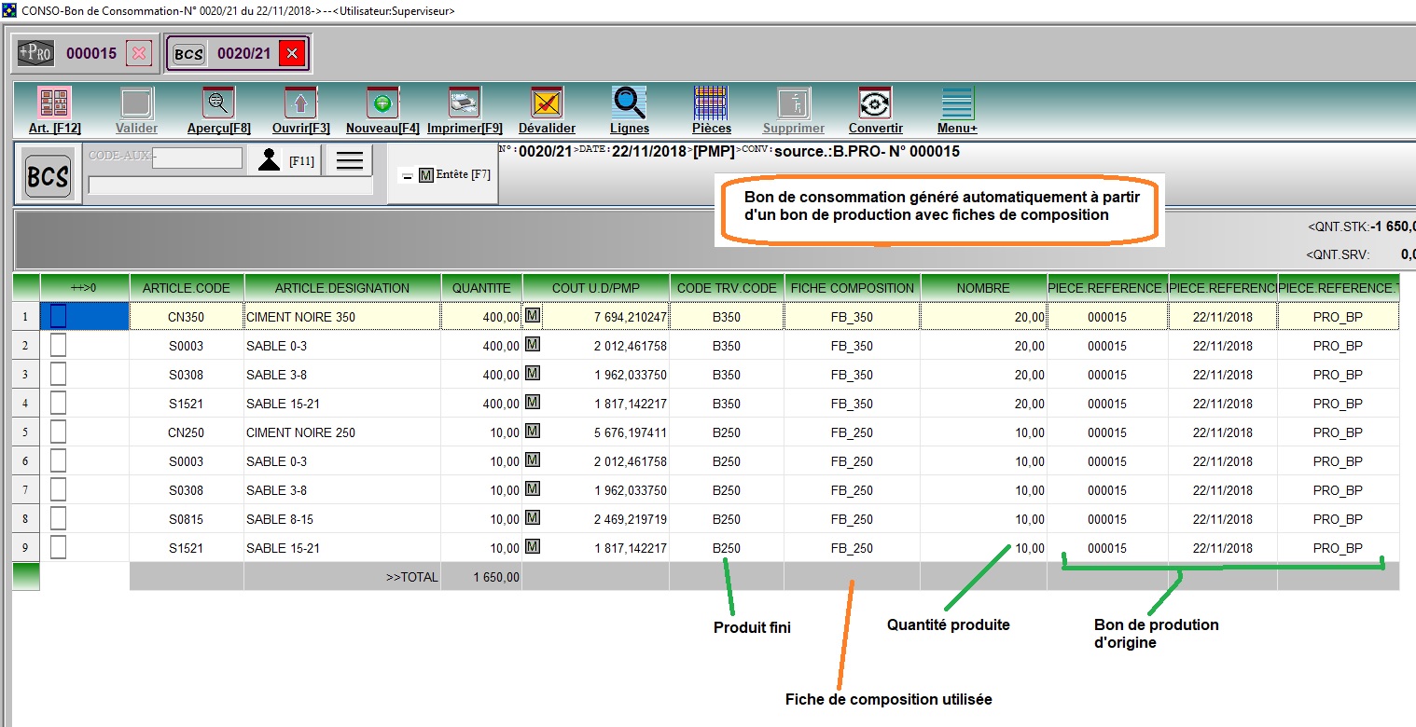Click the CODE-AUX input field
This screenshot has height=727, width=1416.
coord(198,158)
